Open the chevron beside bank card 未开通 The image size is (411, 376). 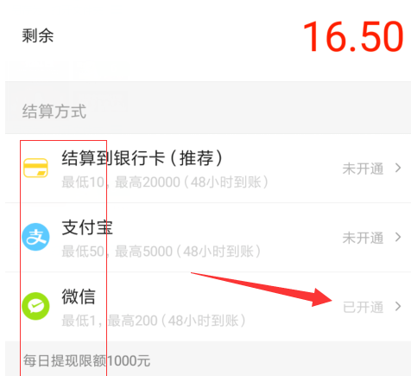pyautogui.click(x=398, y=168)
